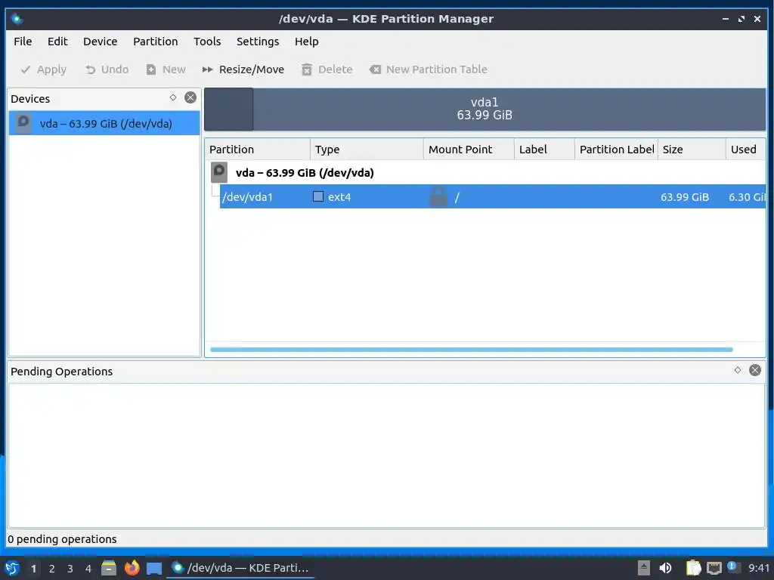Open the Edit menu
Screen dimensions: 774x580
coord(57,42)
